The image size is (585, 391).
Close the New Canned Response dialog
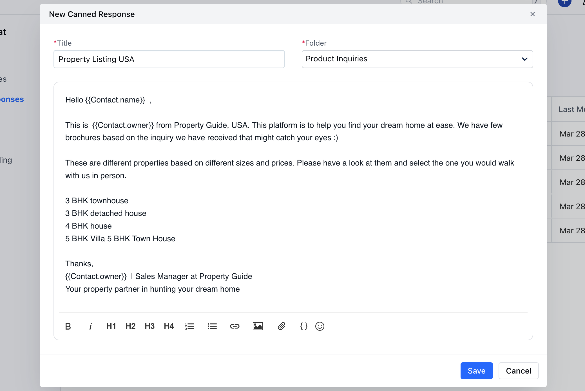pos(532,14)
